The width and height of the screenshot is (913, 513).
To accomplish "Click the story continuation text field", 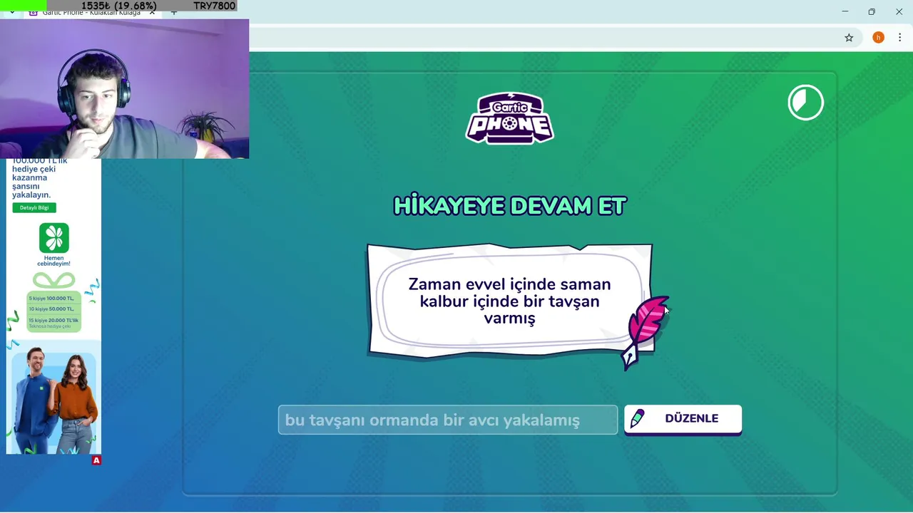I will (x=448, y=420).
